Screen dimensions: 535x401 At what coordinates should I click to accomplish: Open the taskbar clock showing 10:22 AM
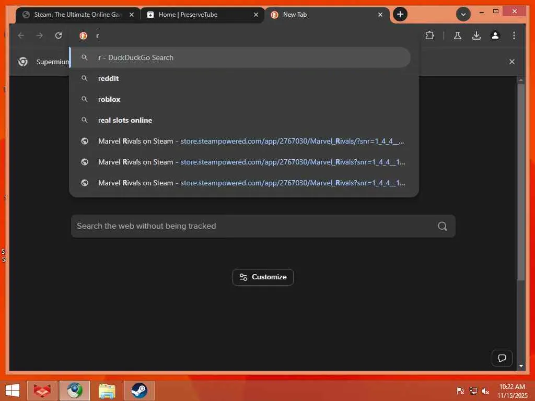click(512, 391)
